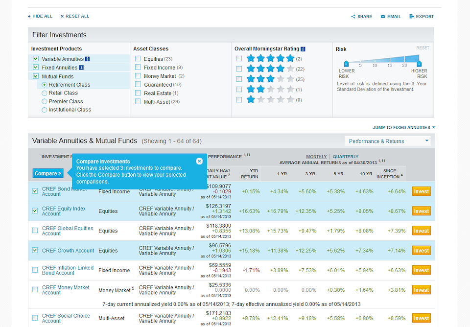This screenshot has width=470, height=327.
Task: Check the Money Market asset class
Action: [x=138, y=76]
